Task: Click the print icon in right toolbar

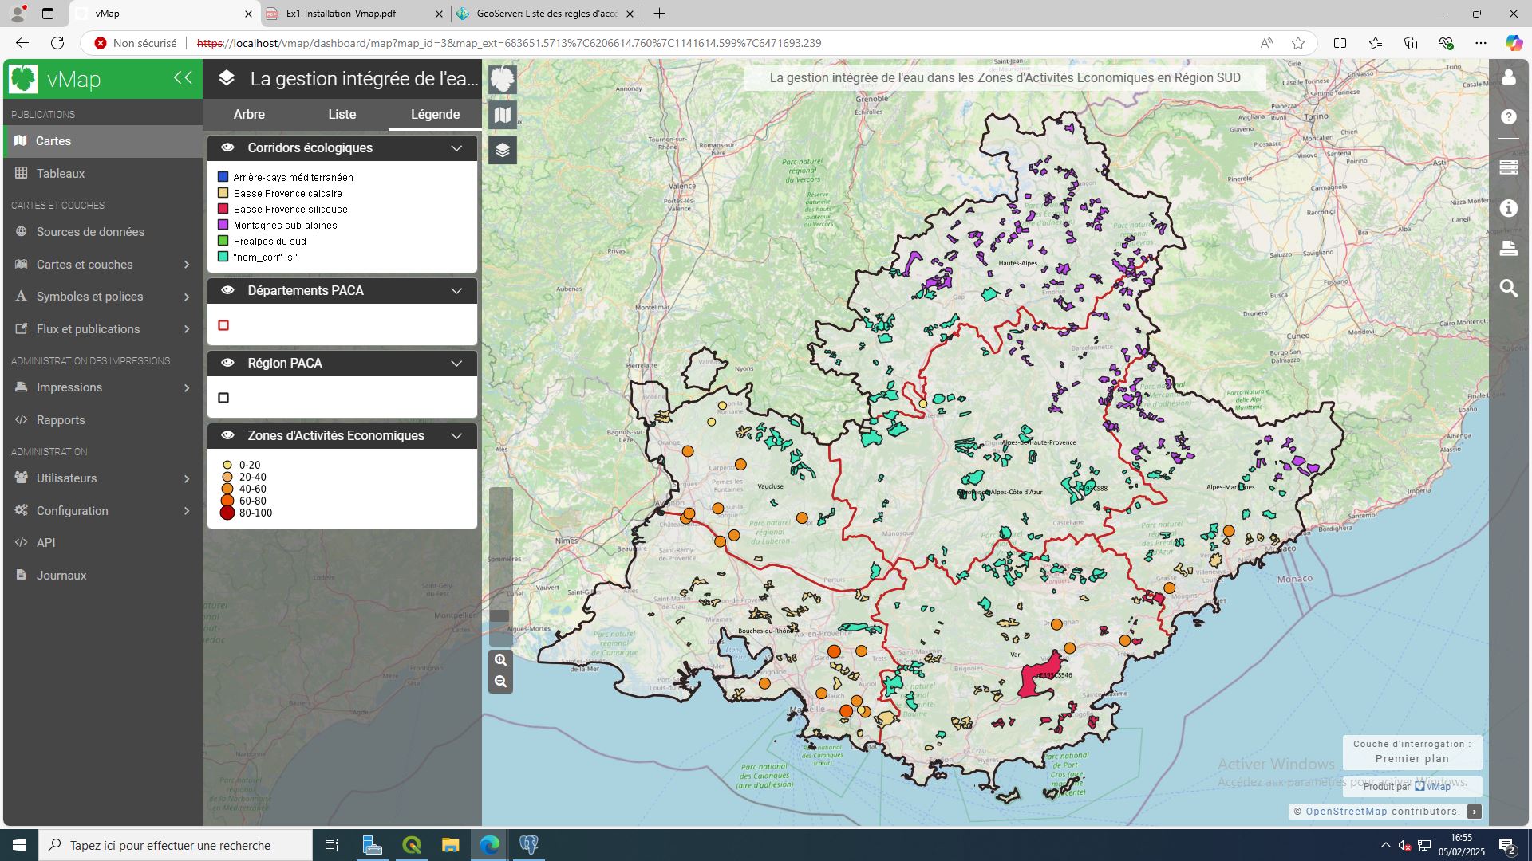Action: (1508, 248)
